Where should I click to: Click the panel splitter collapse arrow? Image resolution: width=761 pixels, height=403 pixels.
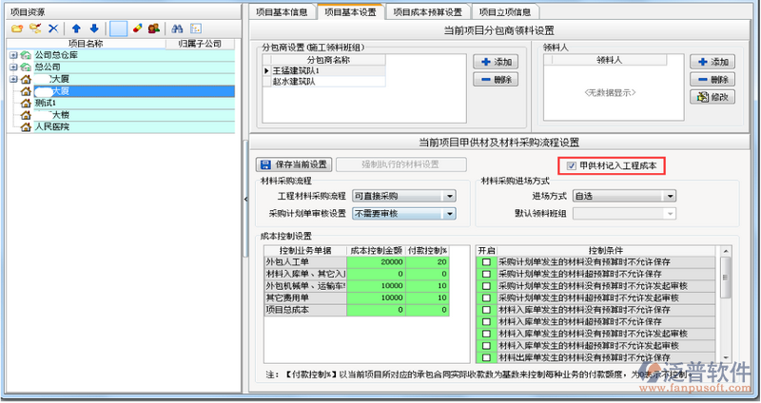coord(245,199)
